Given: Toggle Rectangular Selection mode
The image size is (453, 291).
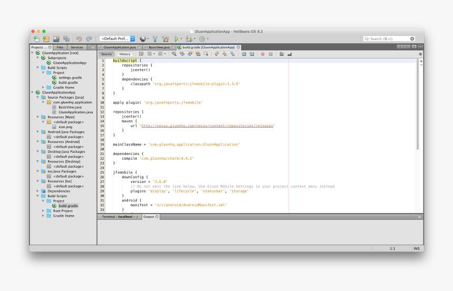Looking at the screenshot, I should (x=206, y=54).
